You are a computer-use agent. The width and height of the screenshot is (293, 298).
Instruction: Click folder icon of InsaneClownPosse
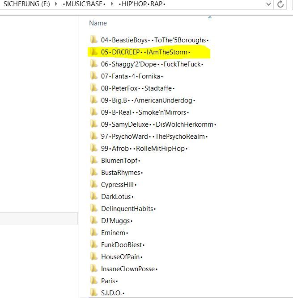(94, 269)
